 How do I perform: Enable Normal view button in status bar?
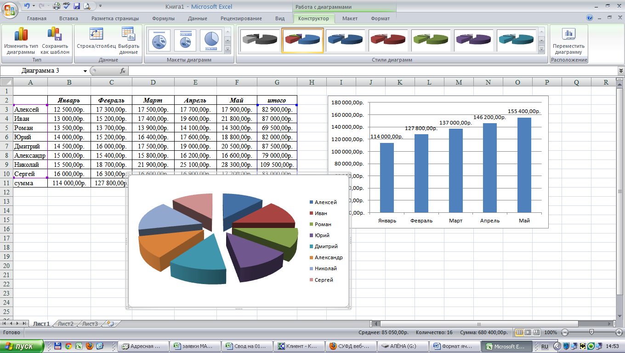[x=519, y=332]
